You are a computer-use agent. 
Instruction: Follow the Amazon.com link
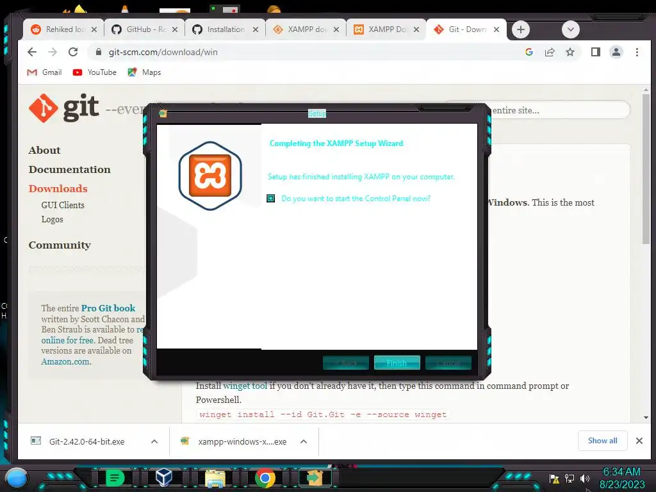click(x=65, y=361)
